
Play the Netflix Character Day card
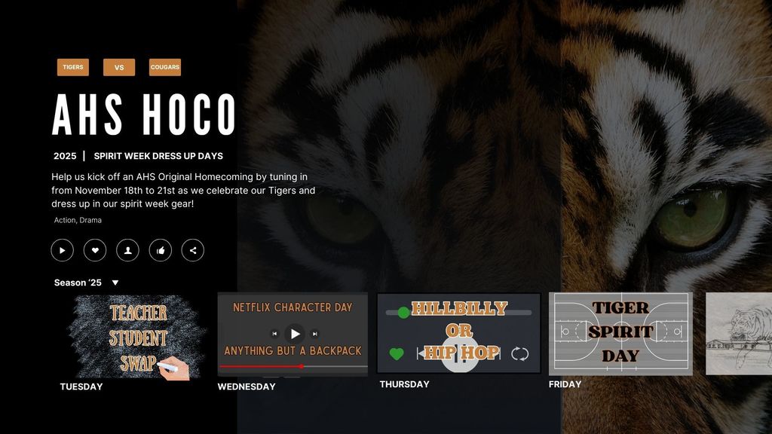(295, 334)
